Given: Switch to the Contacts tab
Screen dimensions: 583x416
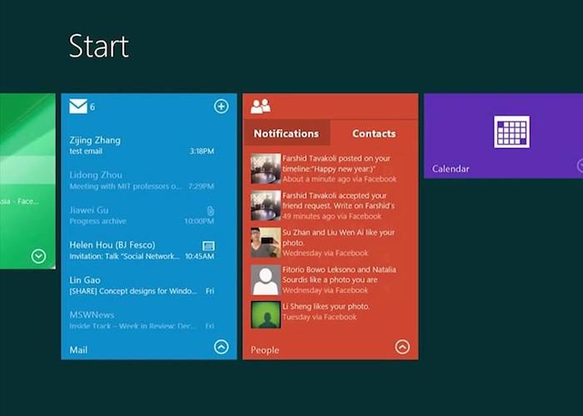Looking at the screenshot, I should (374, 133).
